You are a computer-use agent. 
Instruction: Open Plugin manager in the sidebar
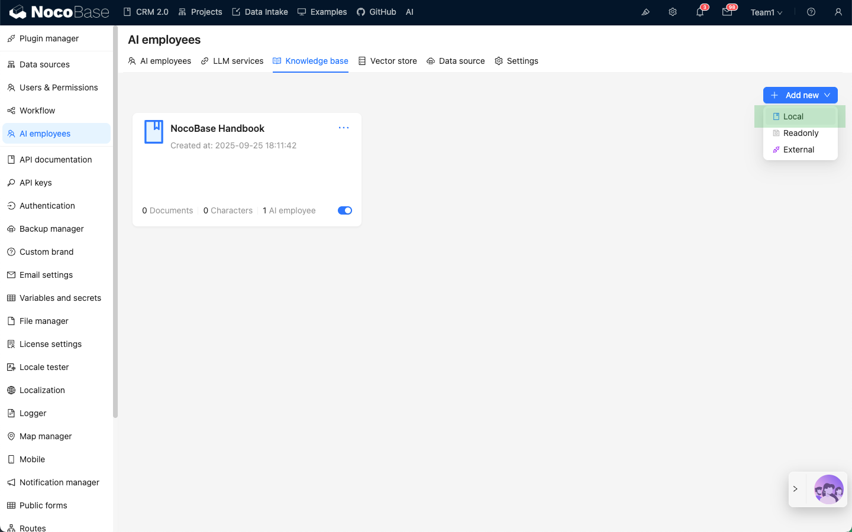pos(49,38)
